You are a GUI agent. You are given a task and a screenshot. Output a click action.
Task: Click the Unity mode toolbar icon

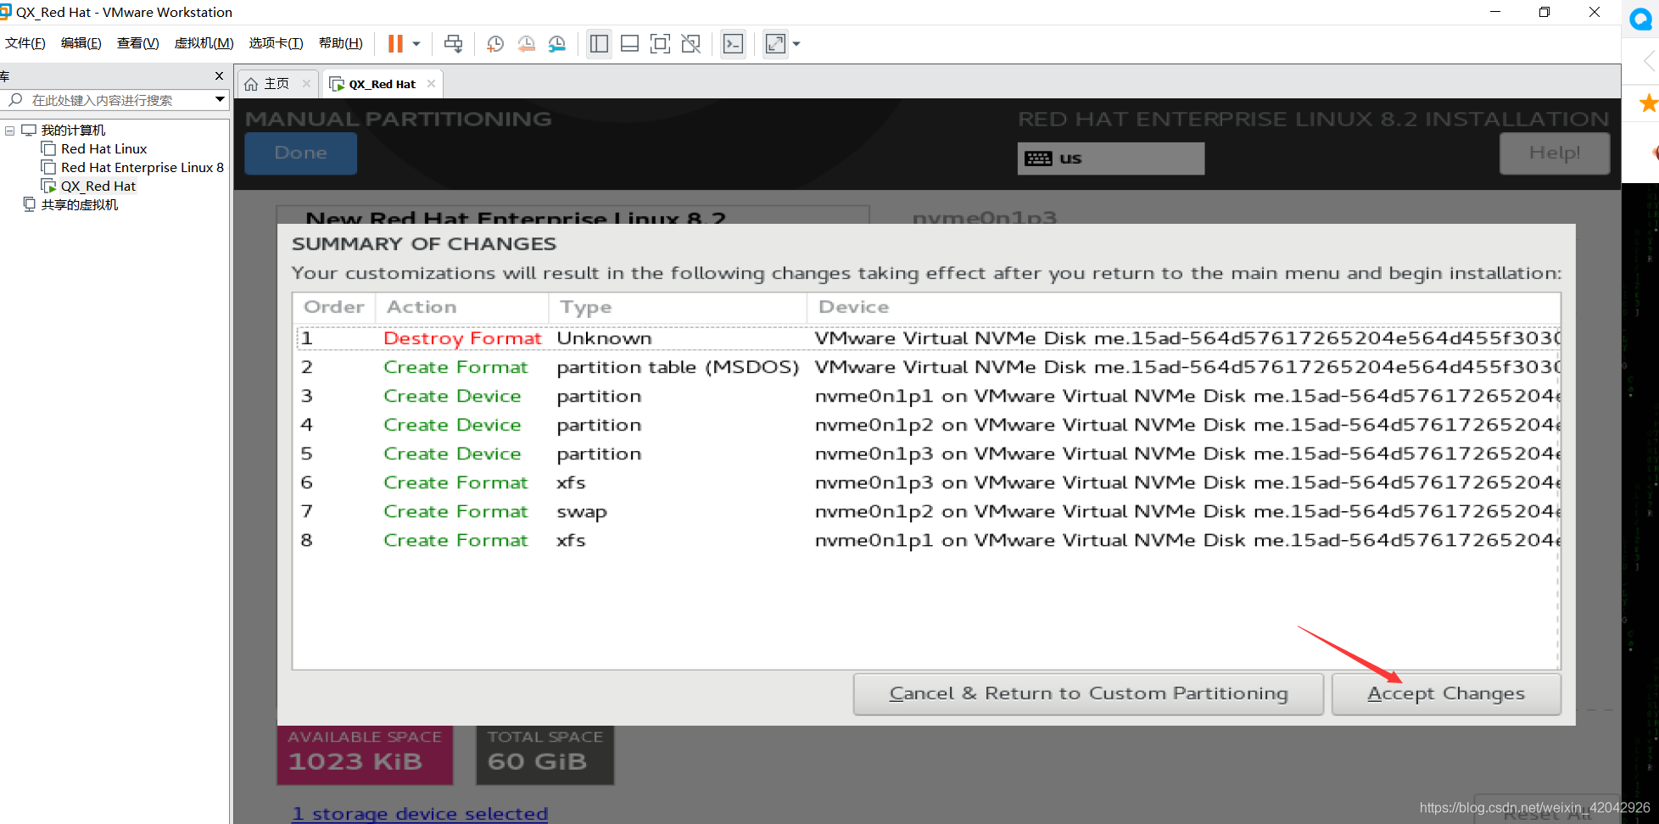pyautogui.click(x=691, y=43)
